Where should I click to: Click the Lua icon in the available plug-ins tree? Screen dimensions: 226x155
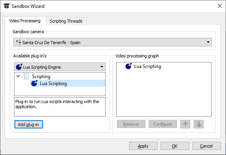click(34, 83)
